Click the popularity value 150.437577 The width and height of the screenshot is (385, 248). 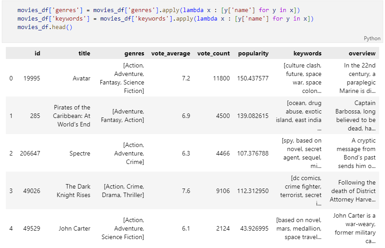253,78
